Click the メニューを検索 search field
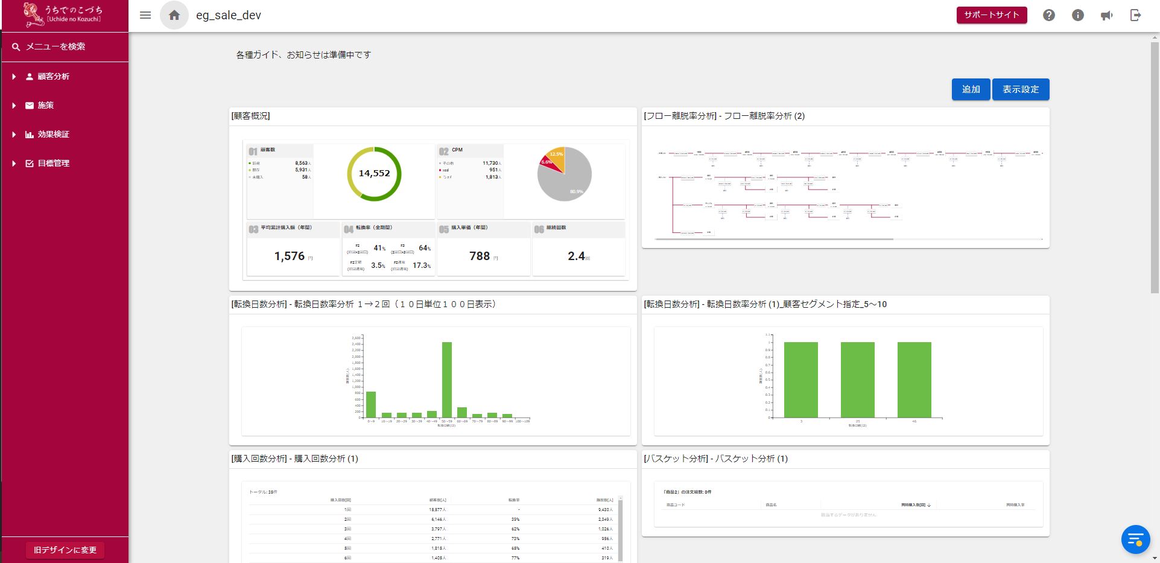Image resolution: width=1160 pixels, height=563 pixels. click(55, 46)
